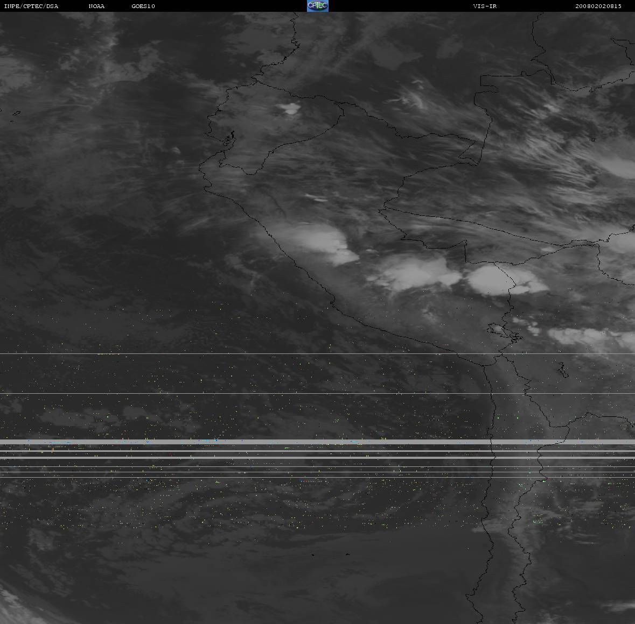This screenshot has height=624, width=635.
Task: Click the VIS-IR channel label
Action: 485,6
